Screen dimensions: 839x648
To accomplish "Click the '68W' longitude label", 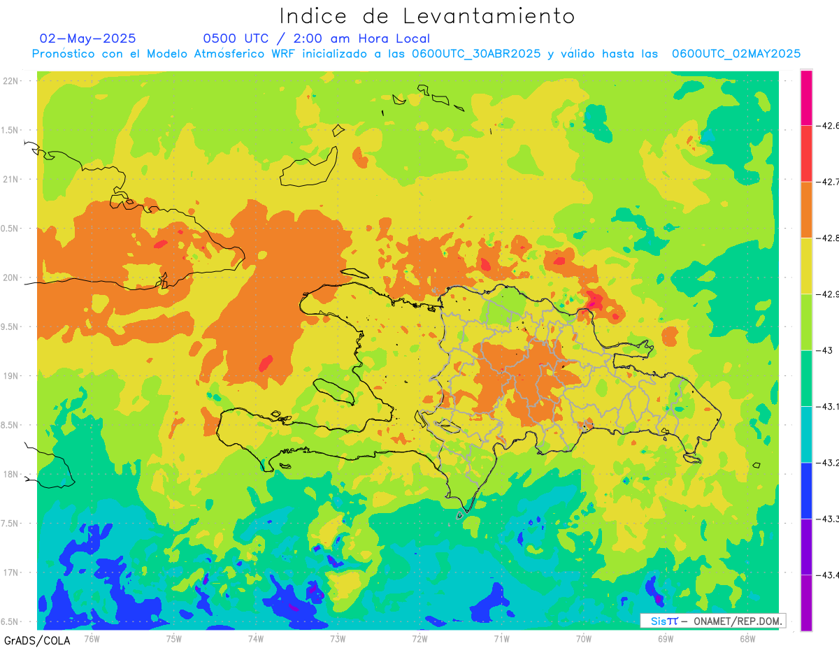I will pyautogui.click(x=747, y=638).
